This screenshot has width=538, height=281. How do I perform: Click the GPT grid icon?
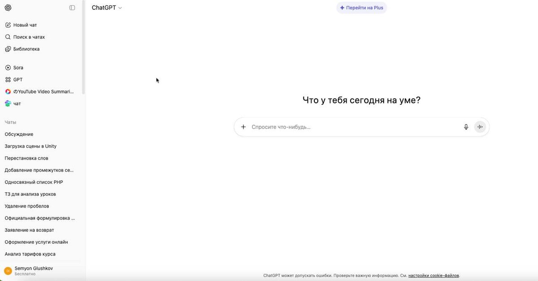[8, 80]
